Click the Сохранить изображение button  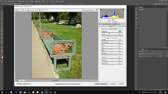(24, 84)
